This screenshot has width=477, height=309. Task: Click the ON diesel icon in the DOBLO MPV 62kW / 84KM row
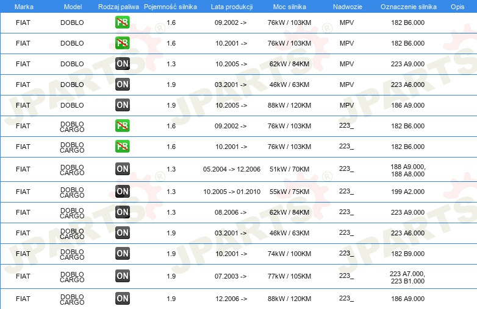click(x=122, y=64)
